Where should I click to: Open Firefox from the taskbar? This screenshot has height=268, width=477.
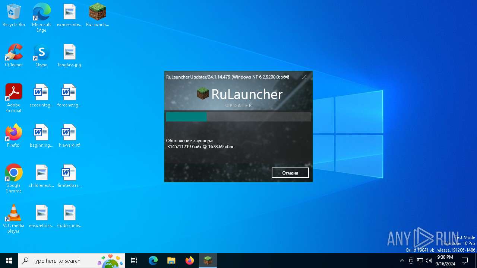click(190, 261)
